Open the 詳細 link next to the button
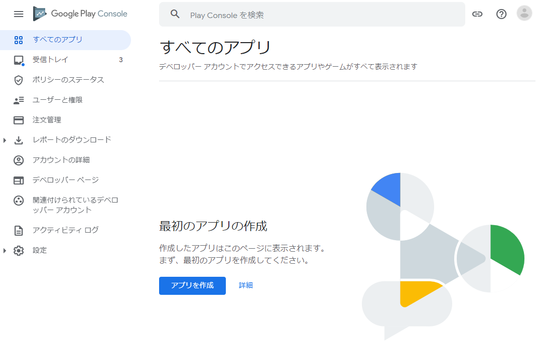This screenshot has height=354, width=537. point(245,285)
